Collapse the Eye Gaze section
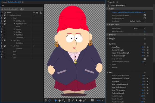This screenshot has width=155, height=103. (108, 44)
